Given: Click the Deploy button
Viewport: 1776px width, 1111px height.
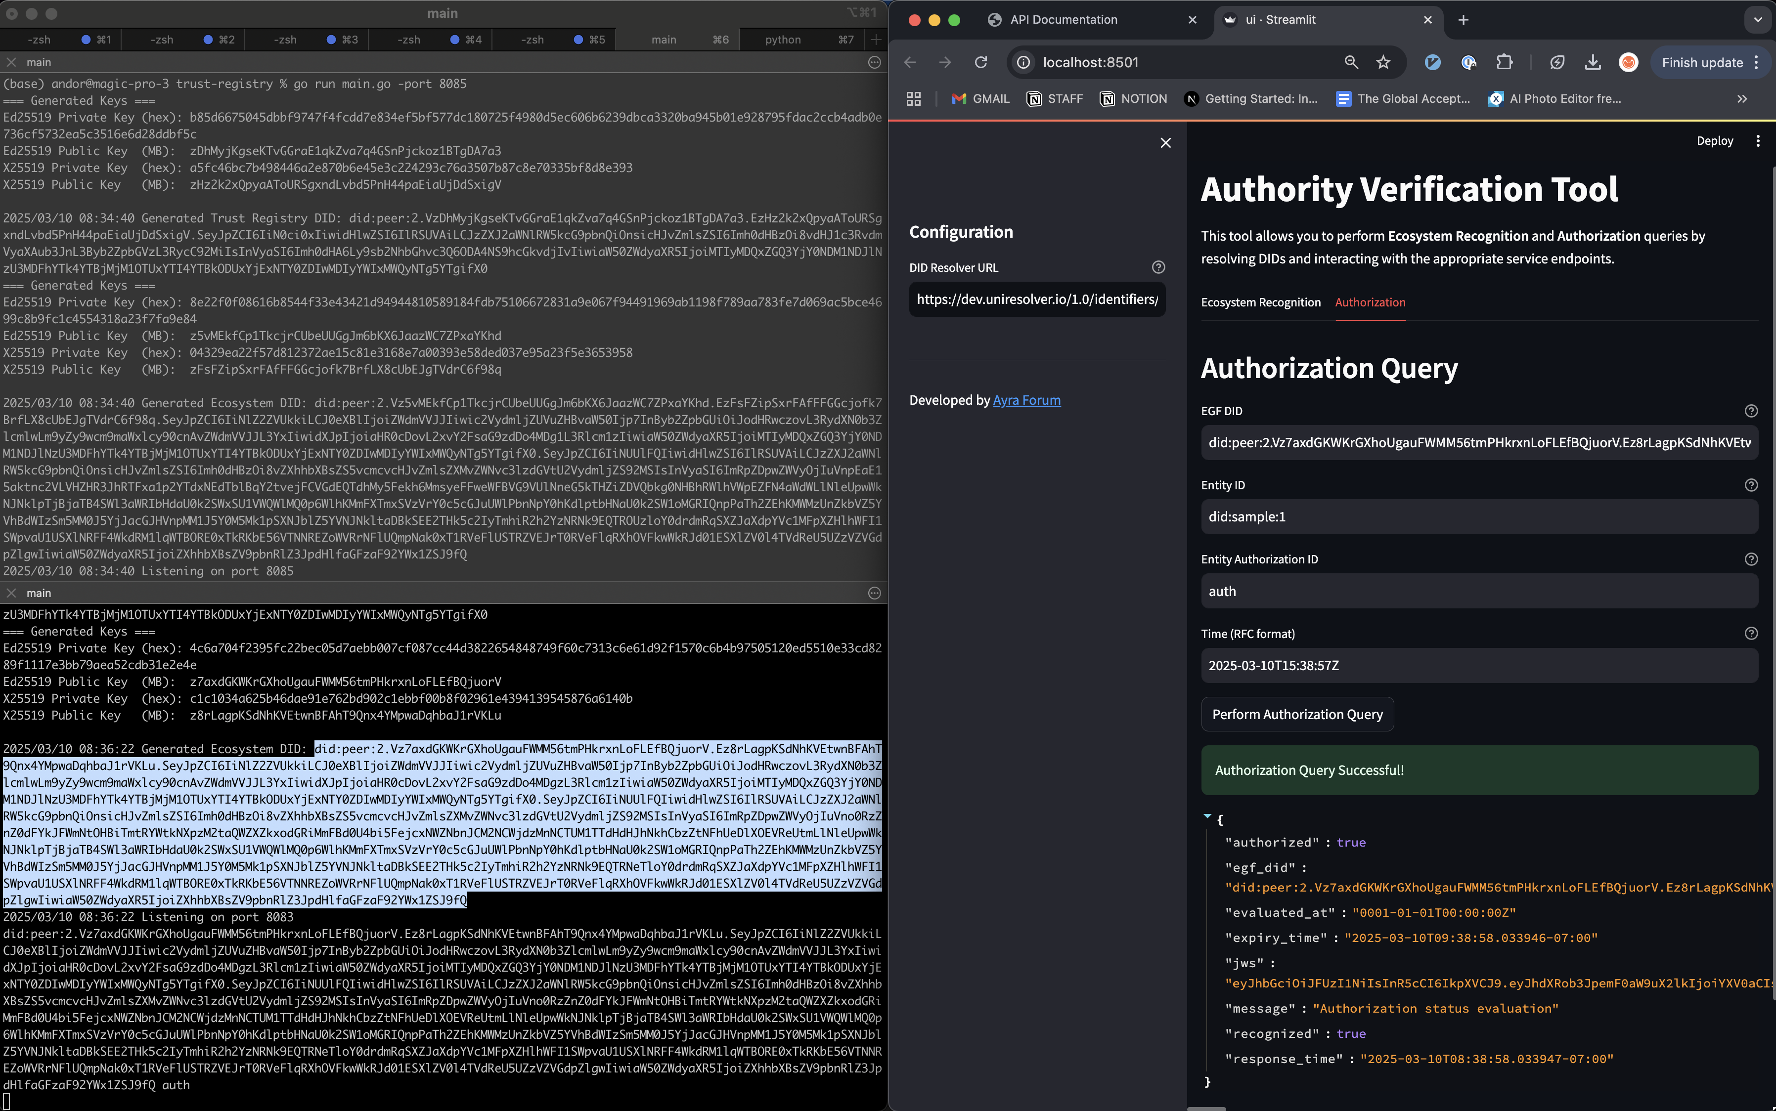Looking at the screenshot, I should coord(1714,140).
